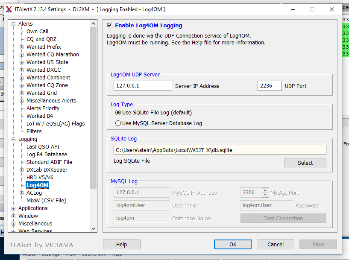Expand the Wanted Continent node
349x260 pixels.
pyautogui.click(x=22, y=78)
